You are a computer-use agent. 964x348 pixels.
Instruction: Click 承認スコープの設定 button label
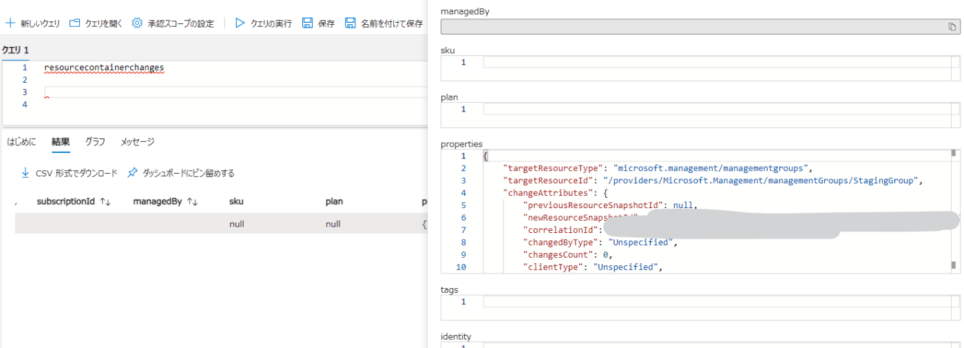point(181,23)
